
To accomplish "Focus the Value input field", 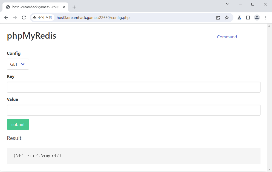I will pyautogui.click(x=134, y=110).
